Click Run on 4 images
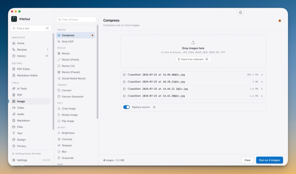Screen dimensions: 296x174 coord(269,160)
